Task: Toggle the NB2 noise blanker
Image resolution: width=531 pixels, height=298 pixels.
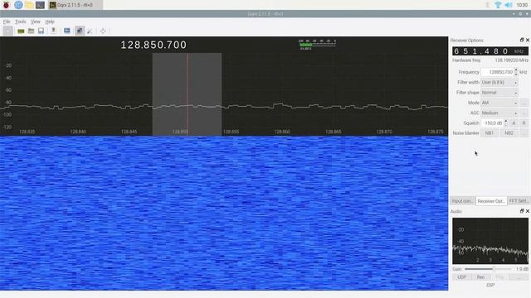Action: tap(509, 133)
